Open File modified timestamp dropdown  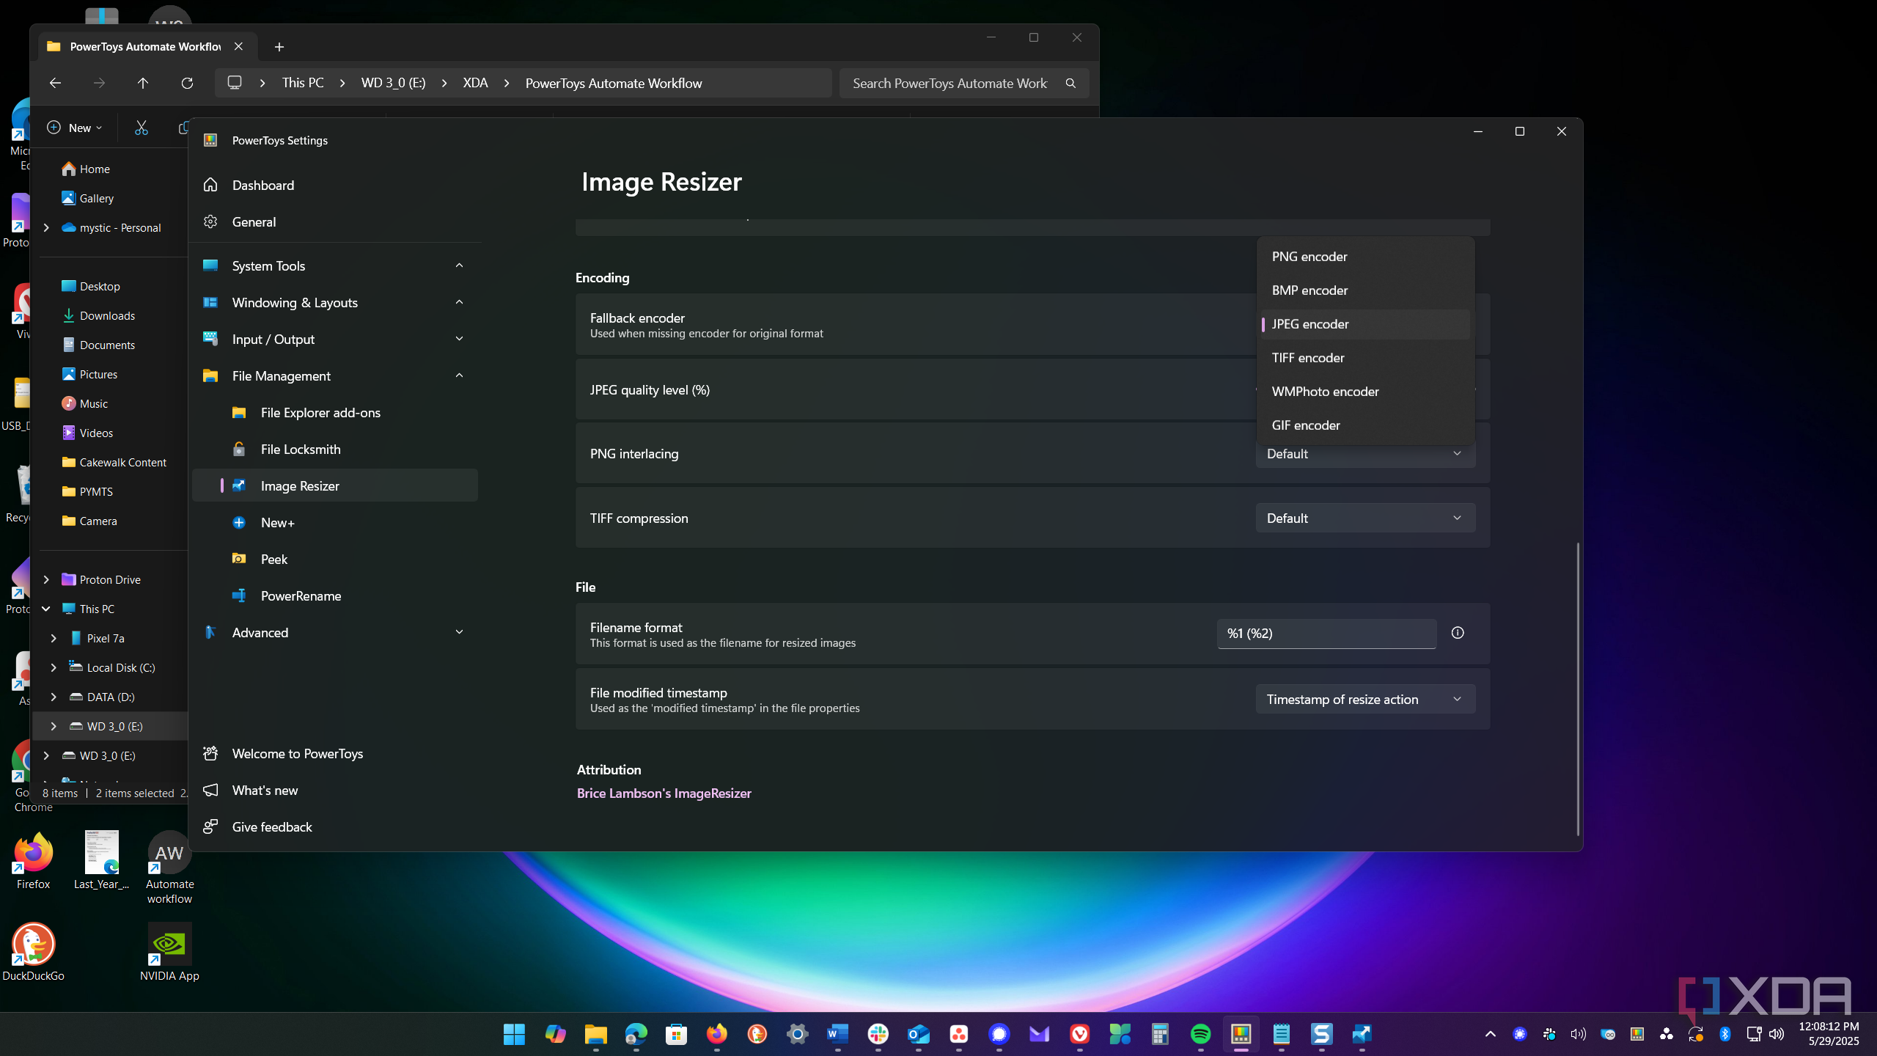click(1365, 699)
